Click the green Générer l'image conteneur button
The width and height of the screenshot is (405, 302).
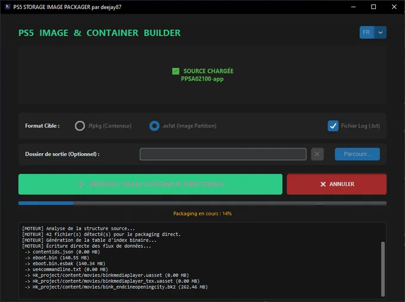click(150, 184)
